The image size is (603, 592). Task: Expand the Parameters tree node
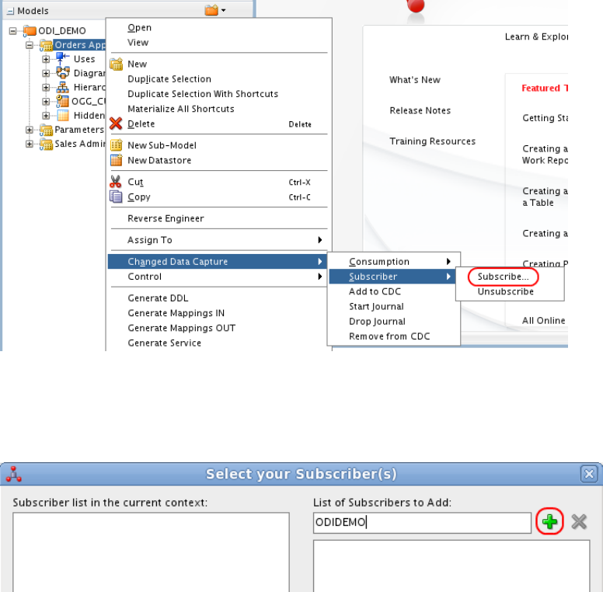coord(30,130)
